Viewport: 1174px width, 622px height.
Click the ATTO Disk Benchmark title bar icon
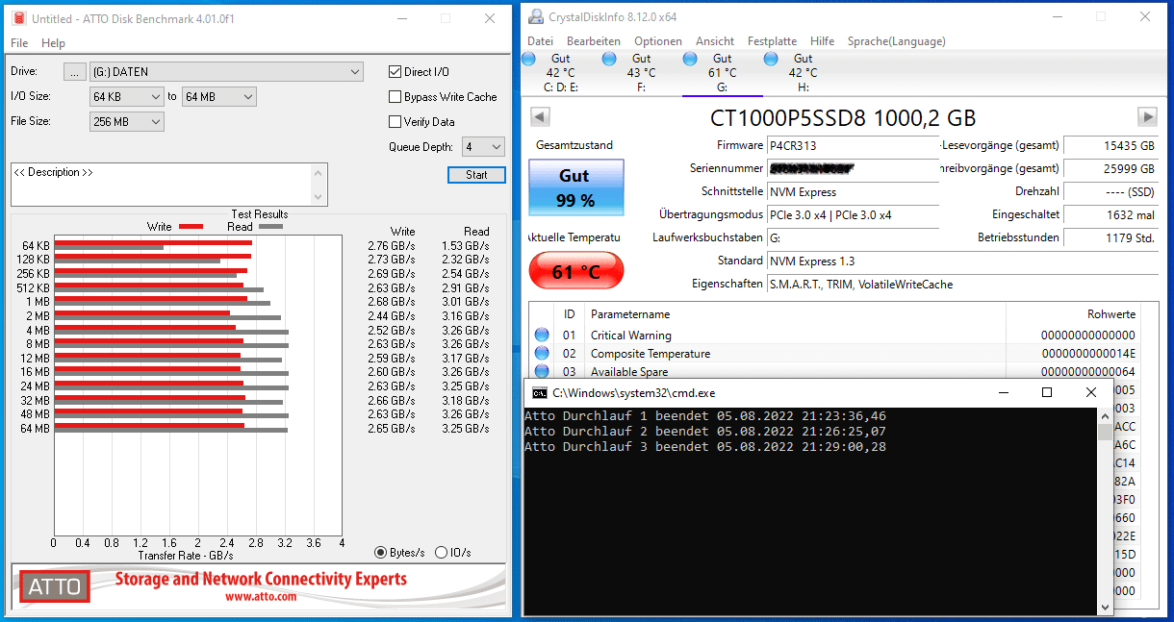[19, 18]
